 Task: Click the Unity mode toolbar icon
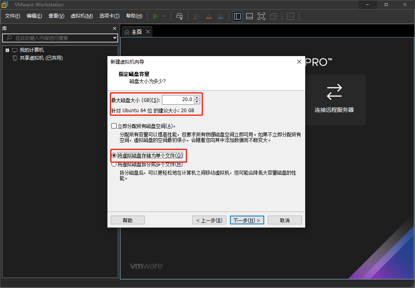point(273,16)
